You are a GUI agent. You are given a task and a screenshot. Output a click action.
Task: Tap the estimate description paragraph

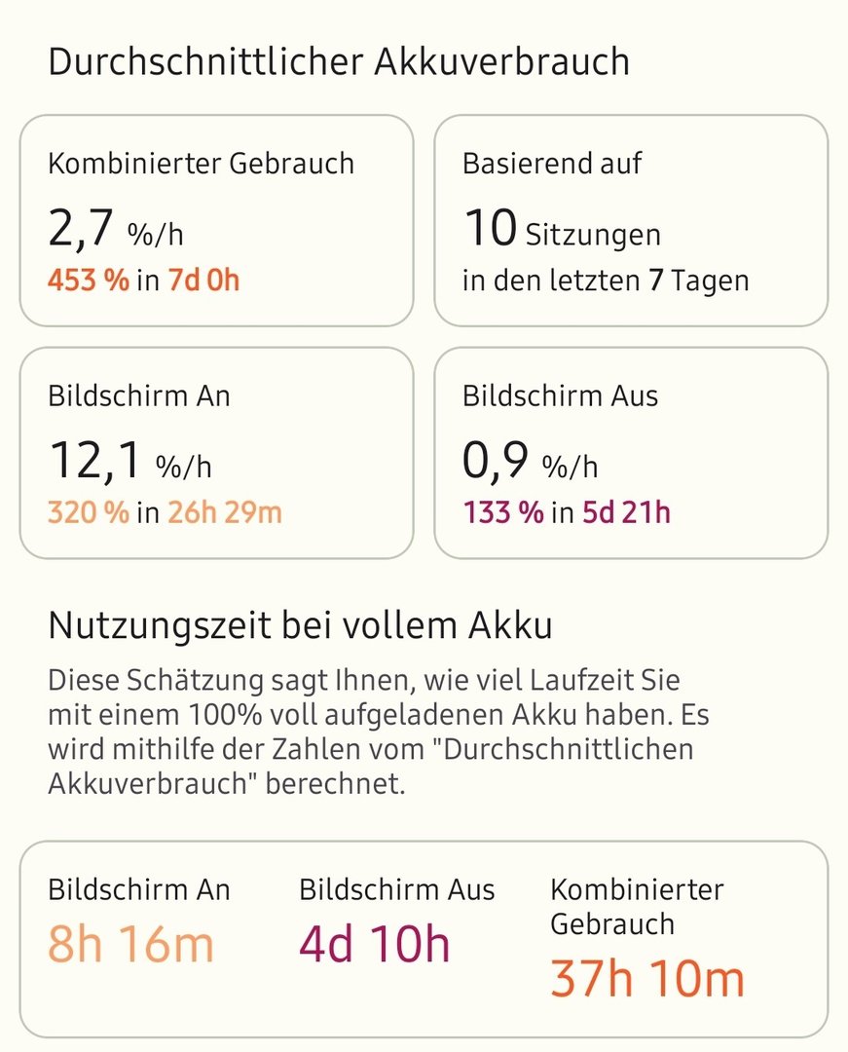378,731
